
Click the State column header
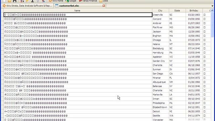tap(177, 10)
